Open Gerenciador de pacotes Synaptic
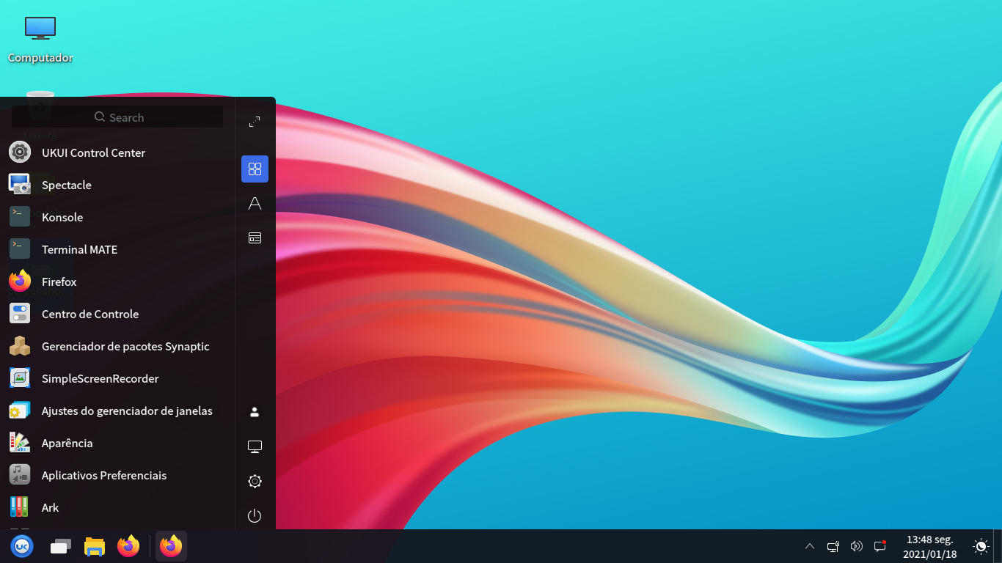Screen dimensions: 1002x563 (x=125, y=346)
